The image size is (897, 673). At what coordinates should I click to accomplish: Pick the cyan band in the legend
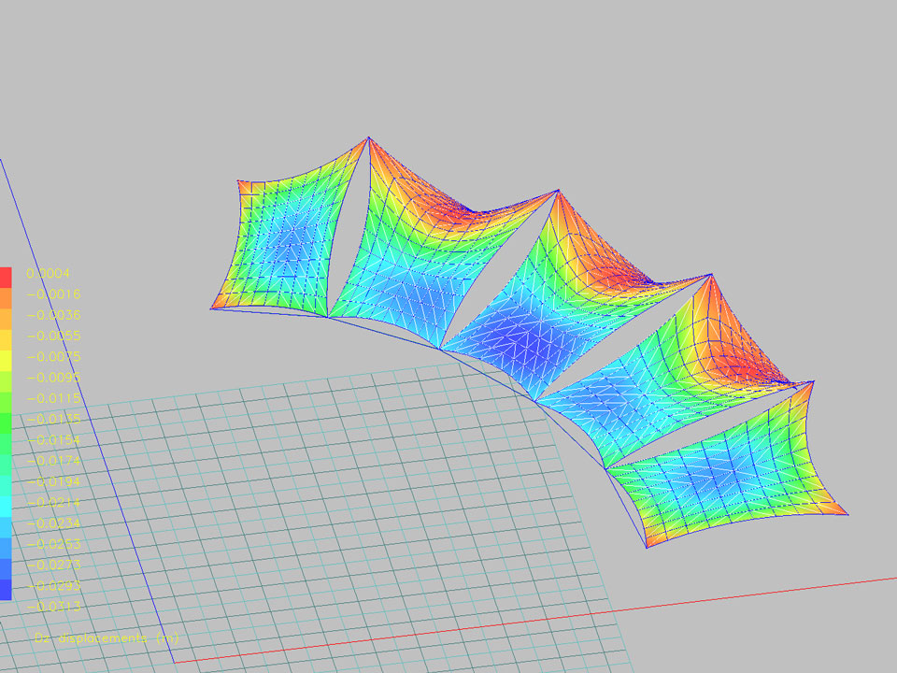click(x=6, y=506)
